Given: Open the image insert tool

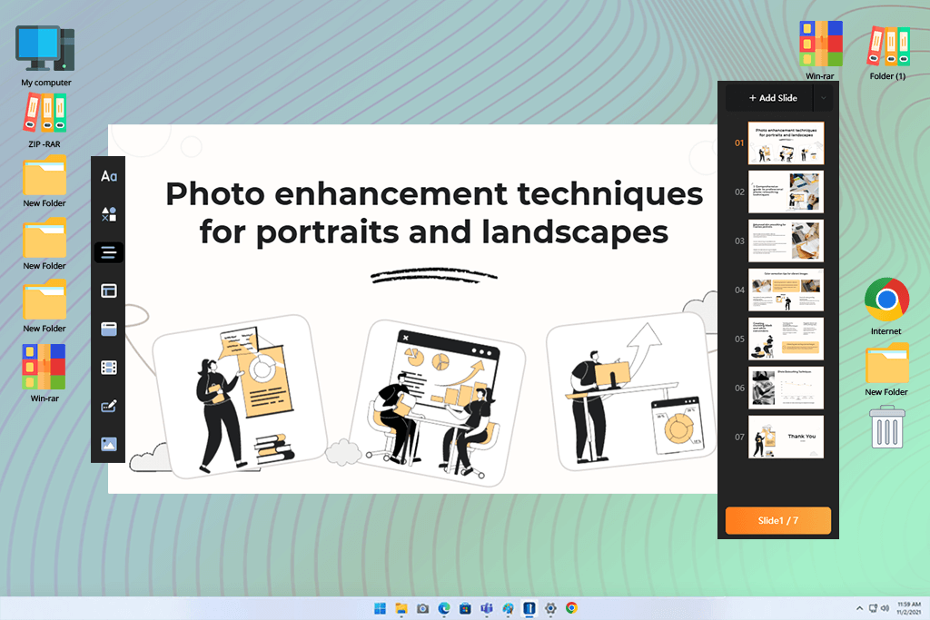Looking at the screenshot, I should pos(109,444).
